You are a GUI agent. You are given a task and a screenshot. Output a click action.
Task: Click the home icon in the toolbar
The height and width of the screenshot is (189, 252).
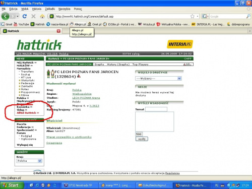point(42,16)
